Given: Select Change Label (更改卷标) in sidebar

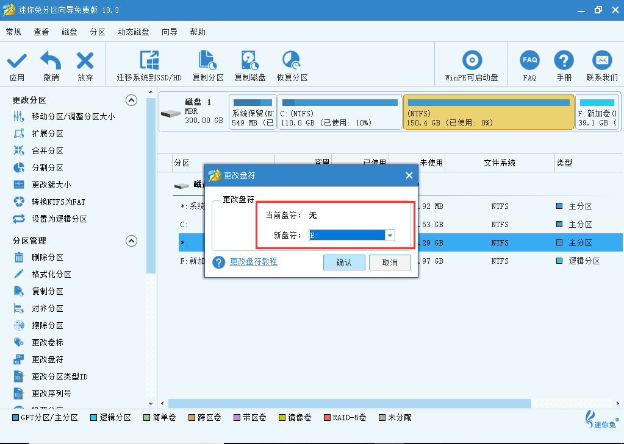Looking at the screenshot, I should click(x=38, y=342).
